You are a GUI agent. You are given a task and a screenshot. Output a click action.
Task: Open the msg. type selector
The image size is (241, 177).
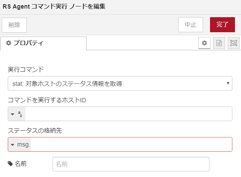pyautogui.click(x=19, y=144)
